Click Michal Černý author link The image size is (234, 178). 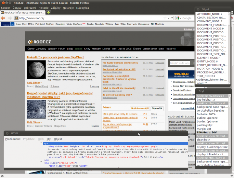pos(42,86)
